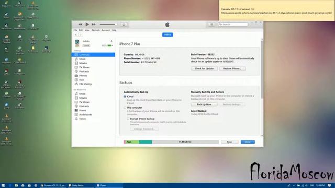Screen dimensions: 335x188
Task: Eject the iPhone with the eject icon
Action: (111, 41)
